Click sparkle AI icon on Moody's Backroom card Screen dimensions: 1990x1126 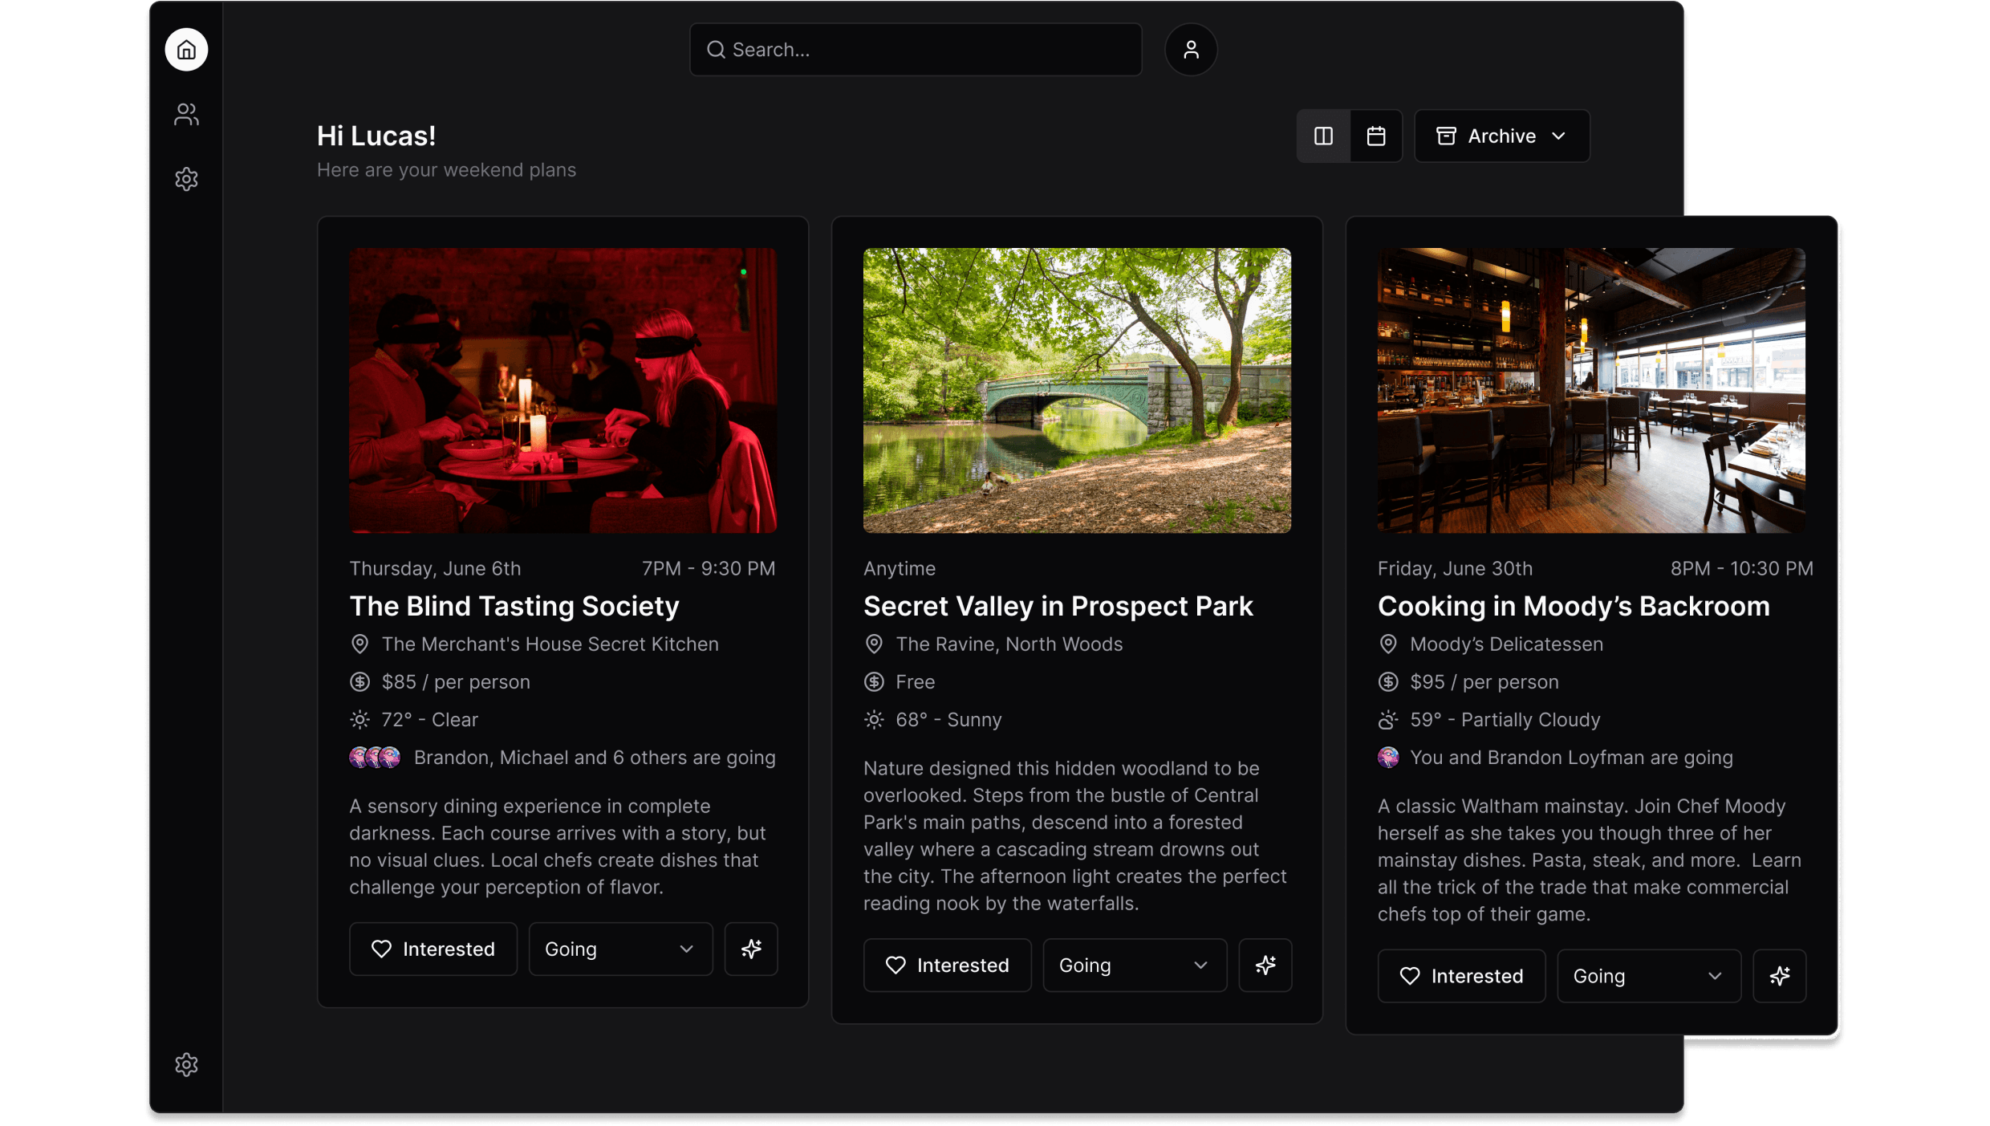tap(1780, 976)
